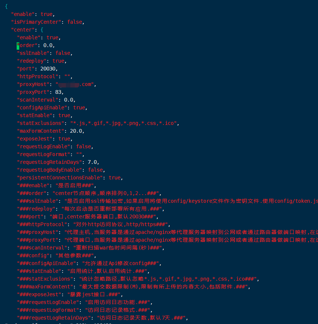Click the green cursor block before order
The image size is (318, 324).
coord(18,46)
